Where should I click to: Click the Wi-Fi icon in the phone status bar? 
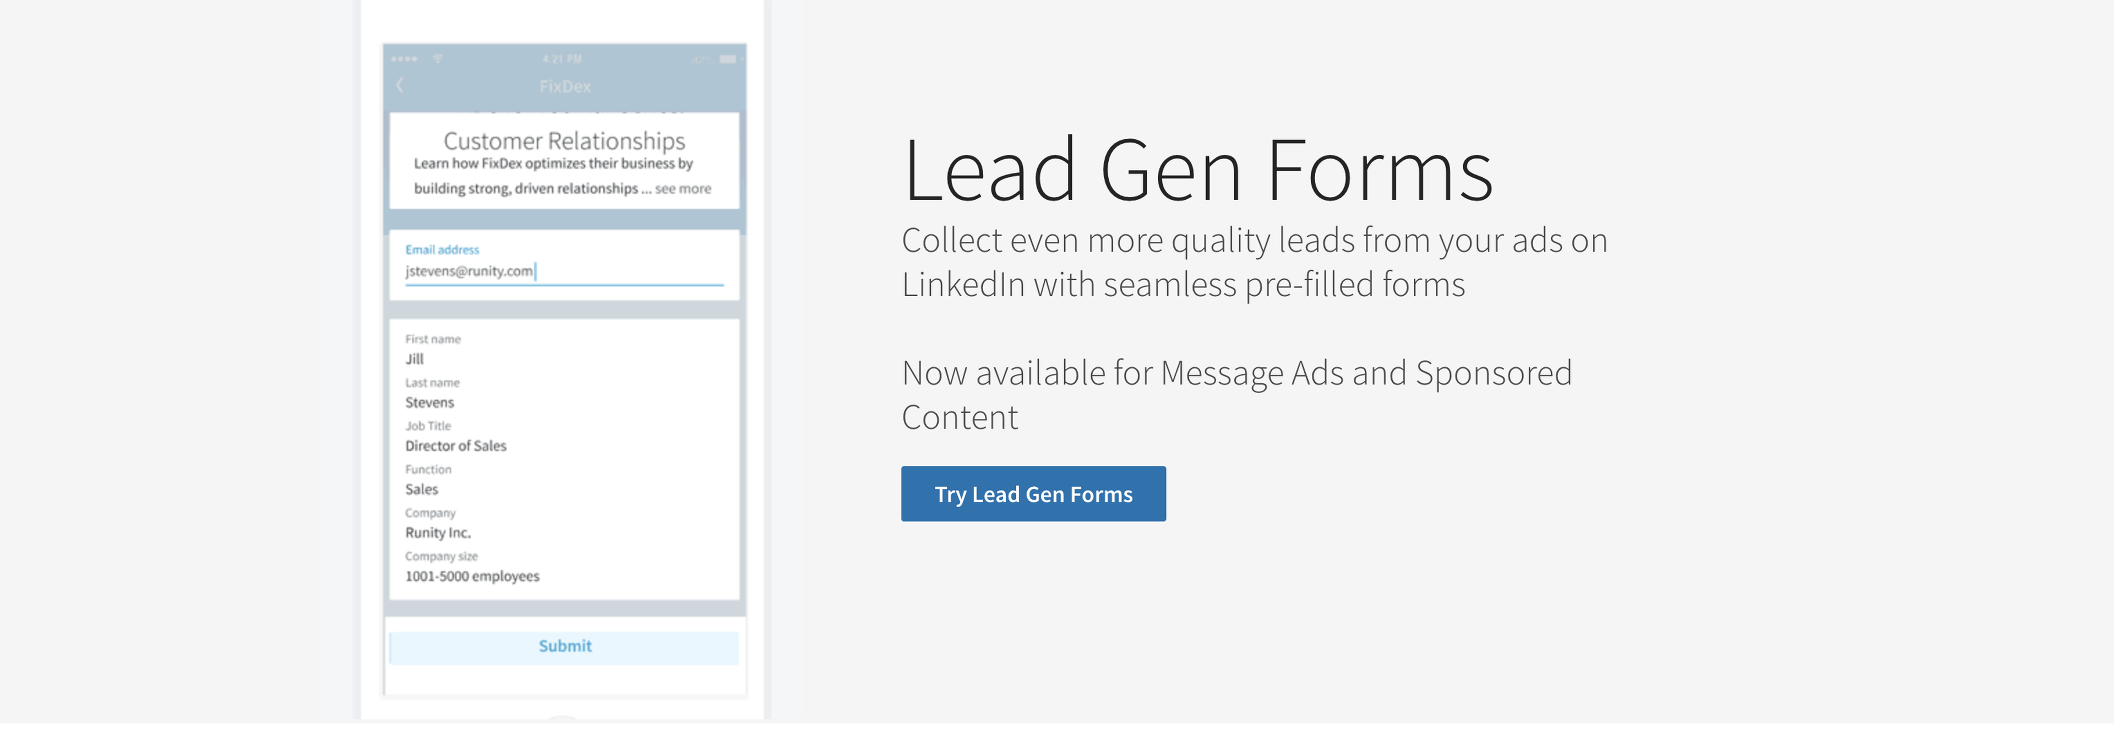(438, 59)
